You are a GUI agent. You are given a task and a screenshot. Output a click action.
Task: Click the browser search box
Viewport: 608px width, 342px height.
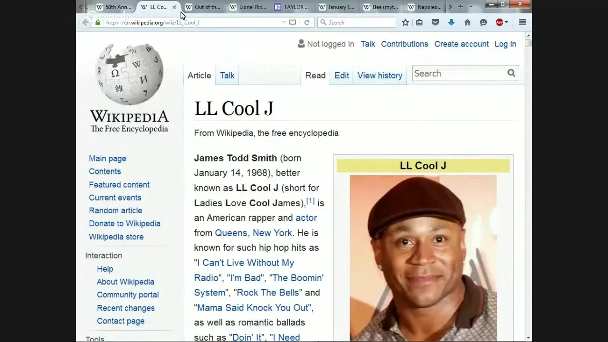coord(356,22)
